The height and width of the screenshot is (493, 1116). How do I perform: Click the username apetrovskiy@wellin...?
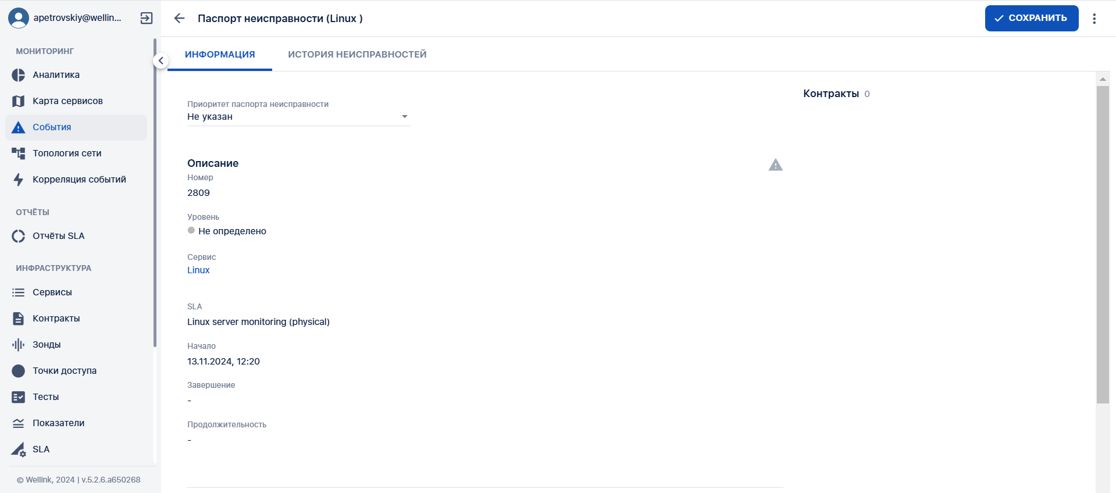coord(77,18)
